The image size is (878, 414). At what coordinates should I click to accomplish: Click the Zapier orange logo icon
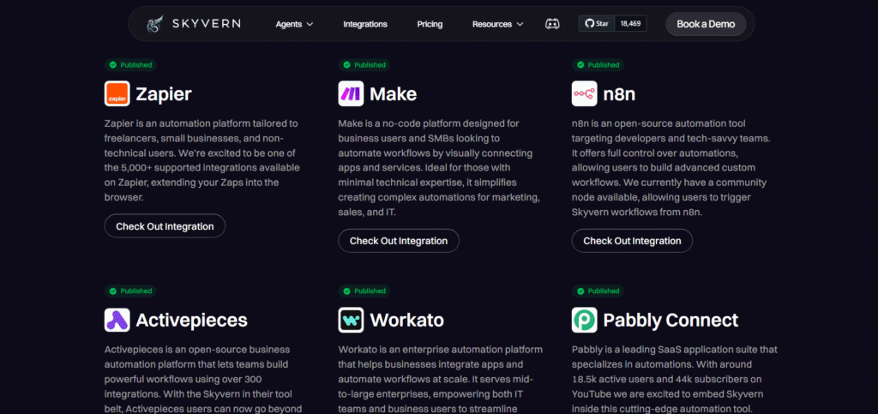[x=117, y=93]
